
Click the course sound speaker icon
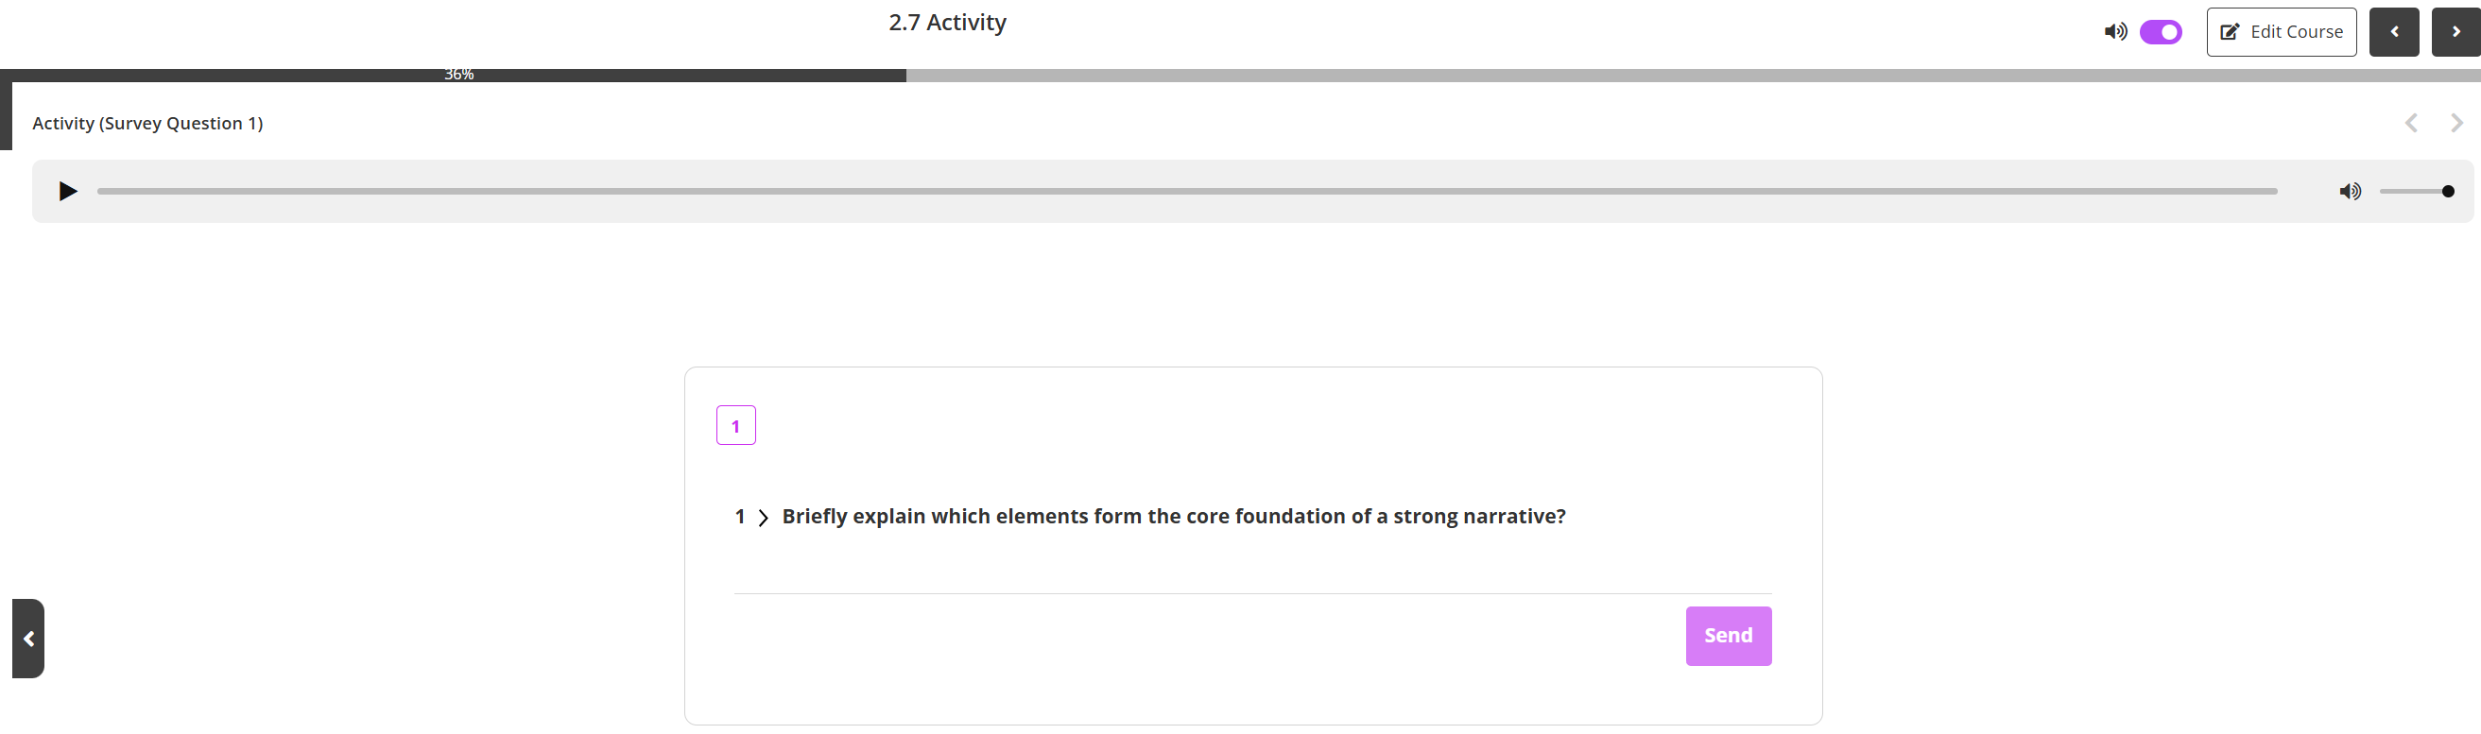[2115, 32]
